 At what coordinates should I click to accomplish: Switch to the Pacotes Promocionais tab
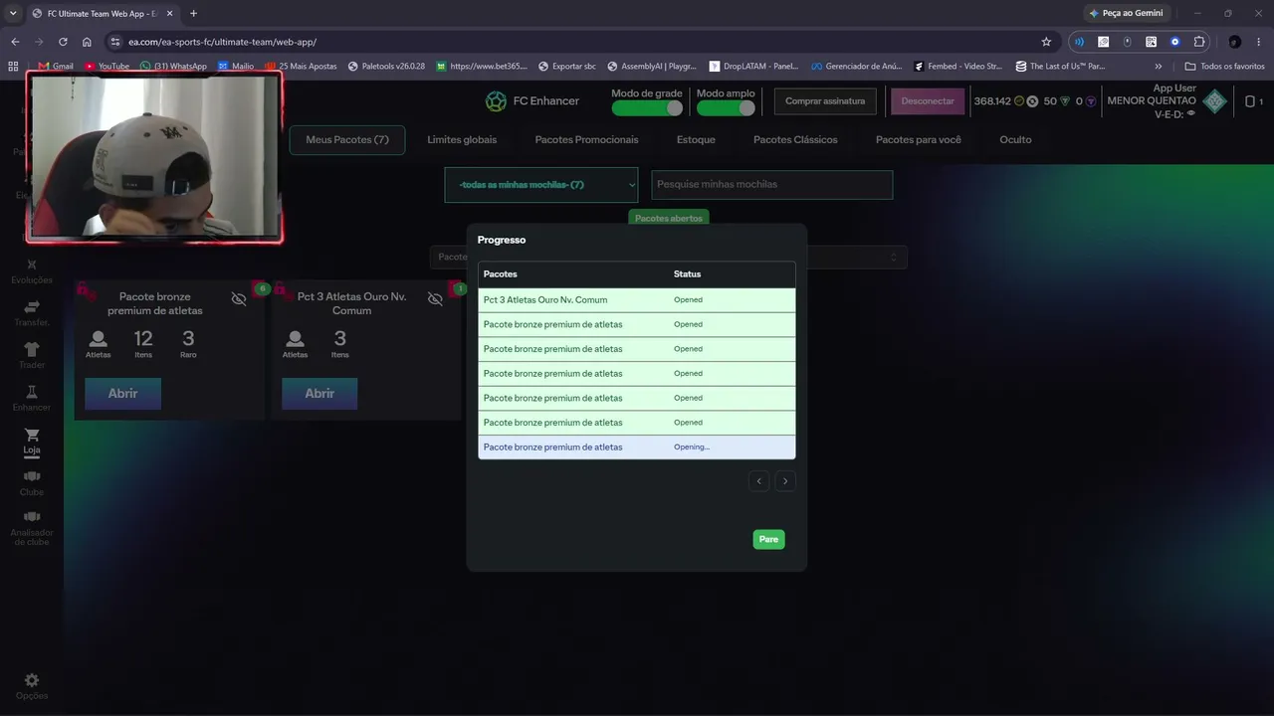point(587,140)
